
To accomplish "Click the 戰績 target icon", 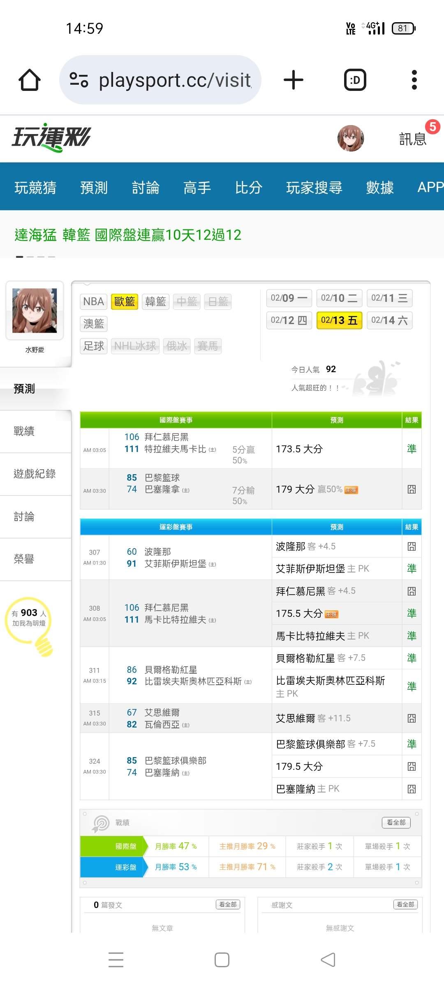I will (101, 824).
